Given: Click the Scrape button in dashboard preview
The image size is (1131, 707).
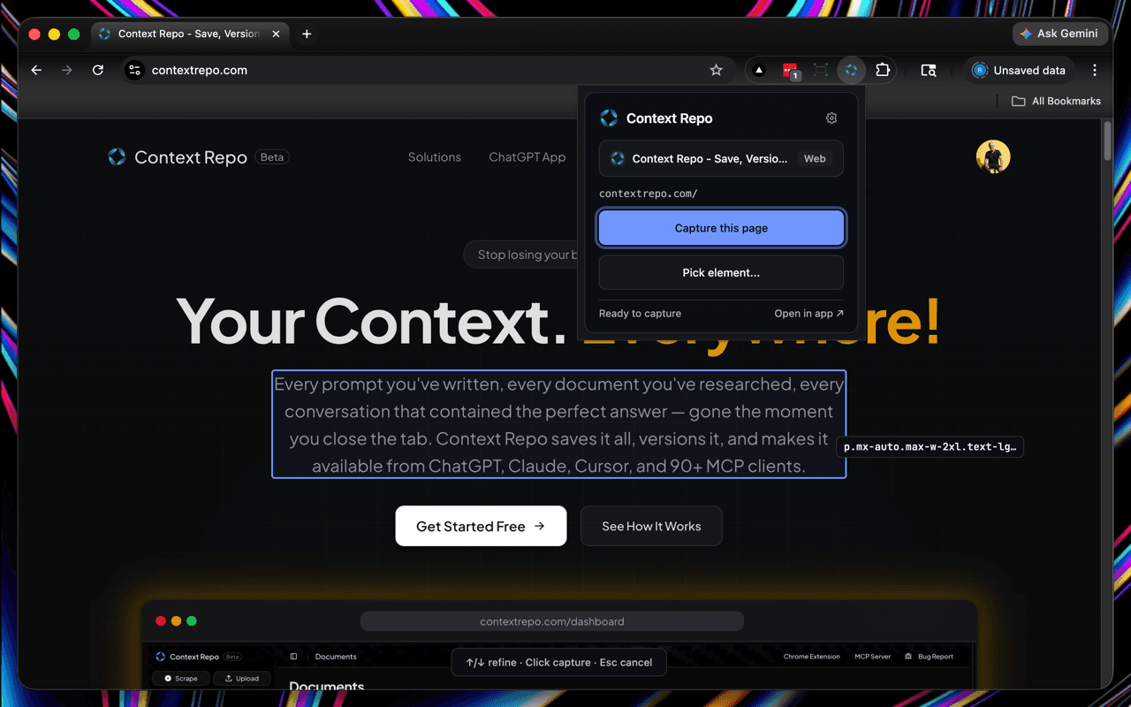Looking at the screenshot, I should pyautogui.click(x=181, y=679).
